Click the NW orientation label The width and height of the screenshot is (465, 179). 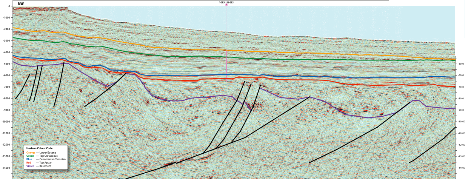(20, 3)
